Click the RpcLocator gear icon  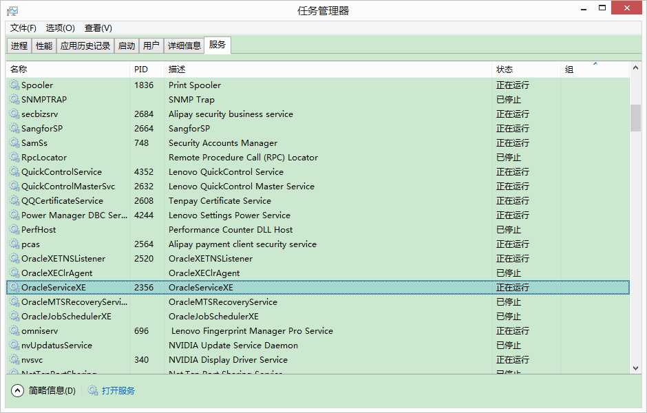[x=15, y=157]
